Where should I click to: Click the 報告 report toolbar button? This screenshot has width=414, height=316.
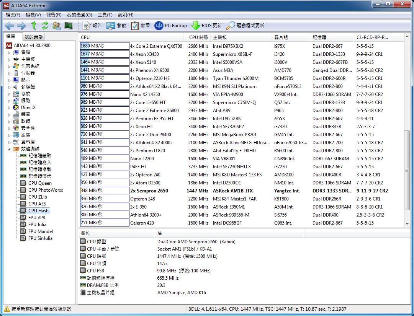92,26
